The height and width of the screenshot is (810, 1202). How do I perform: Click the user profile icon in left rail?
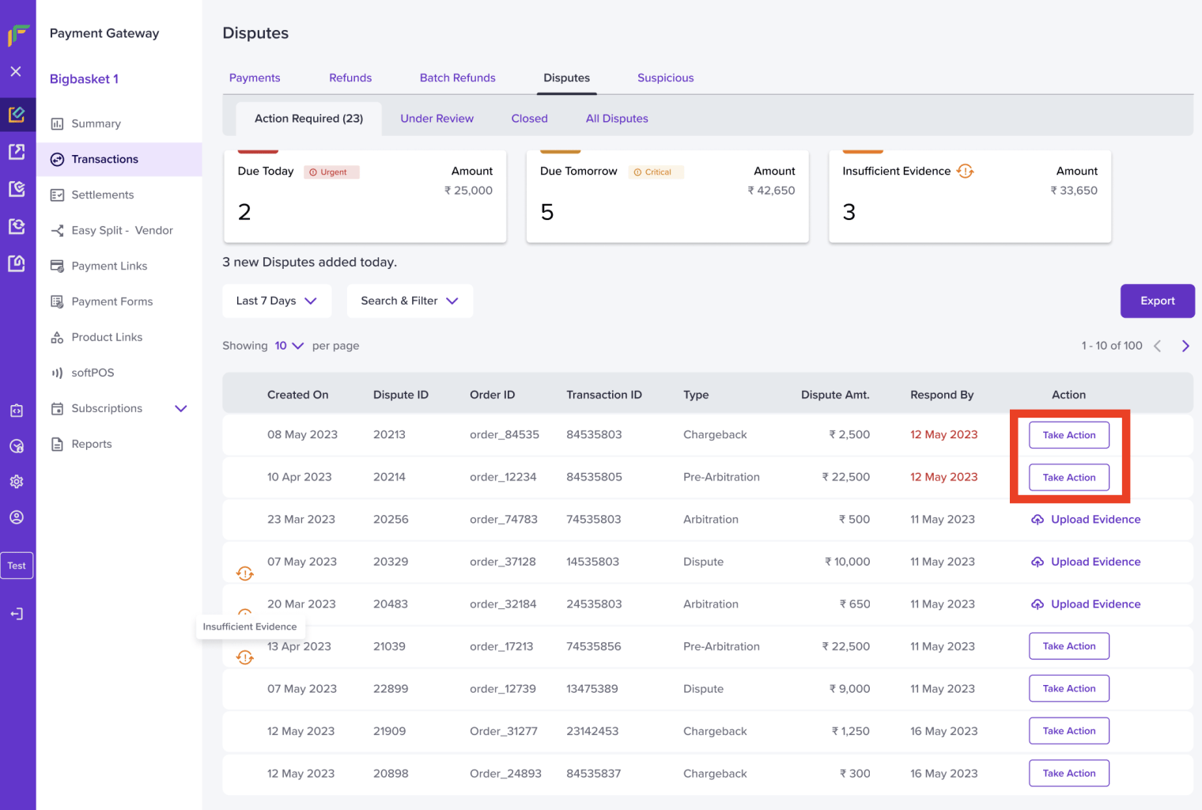click(x=17, y=517)
